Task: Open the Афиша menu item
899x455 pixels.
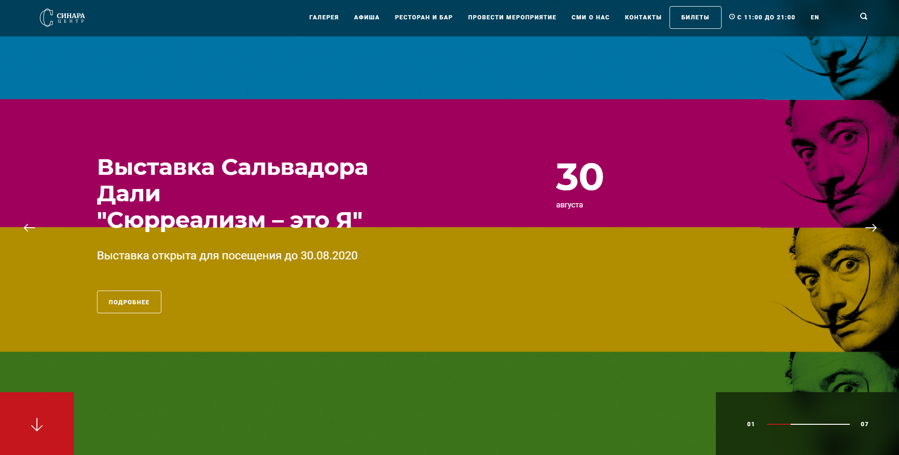Action: [367, 17]
